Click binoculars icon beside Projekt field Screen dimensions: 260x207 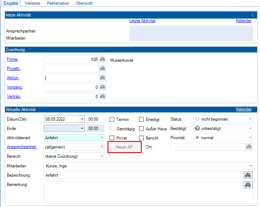(103, 69)
